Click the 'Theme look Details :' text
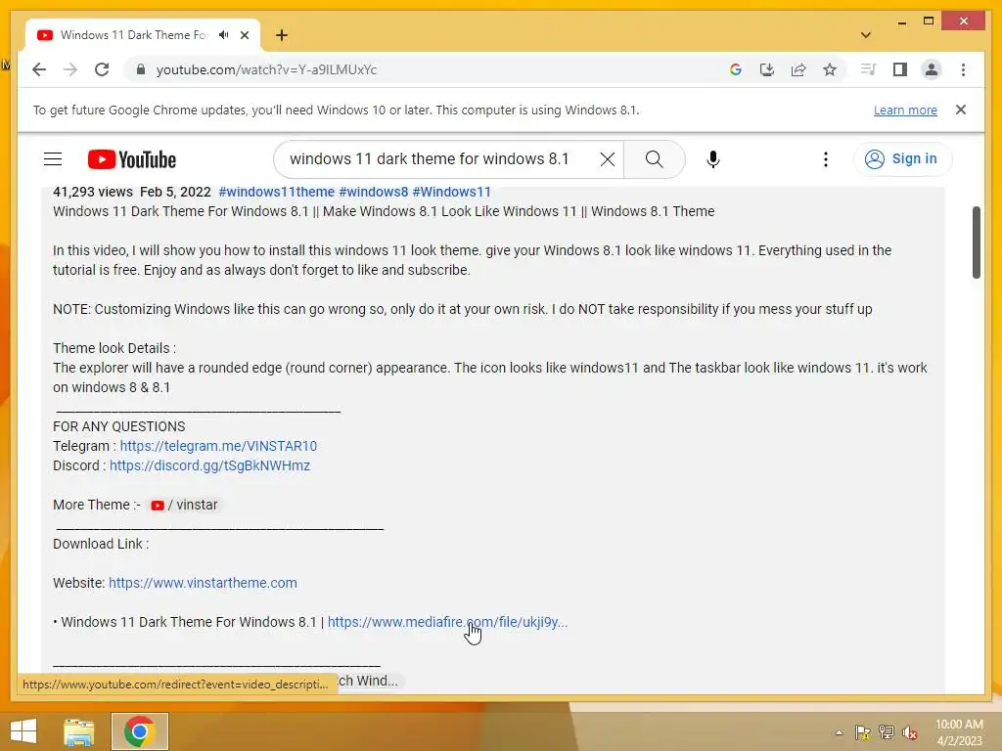This screenshot has width=1002, height=751. click(x=114, y=348)
